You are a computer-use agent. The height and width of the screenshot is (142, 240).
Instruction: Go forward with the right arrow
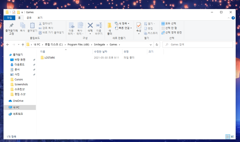tap(14, 45)
